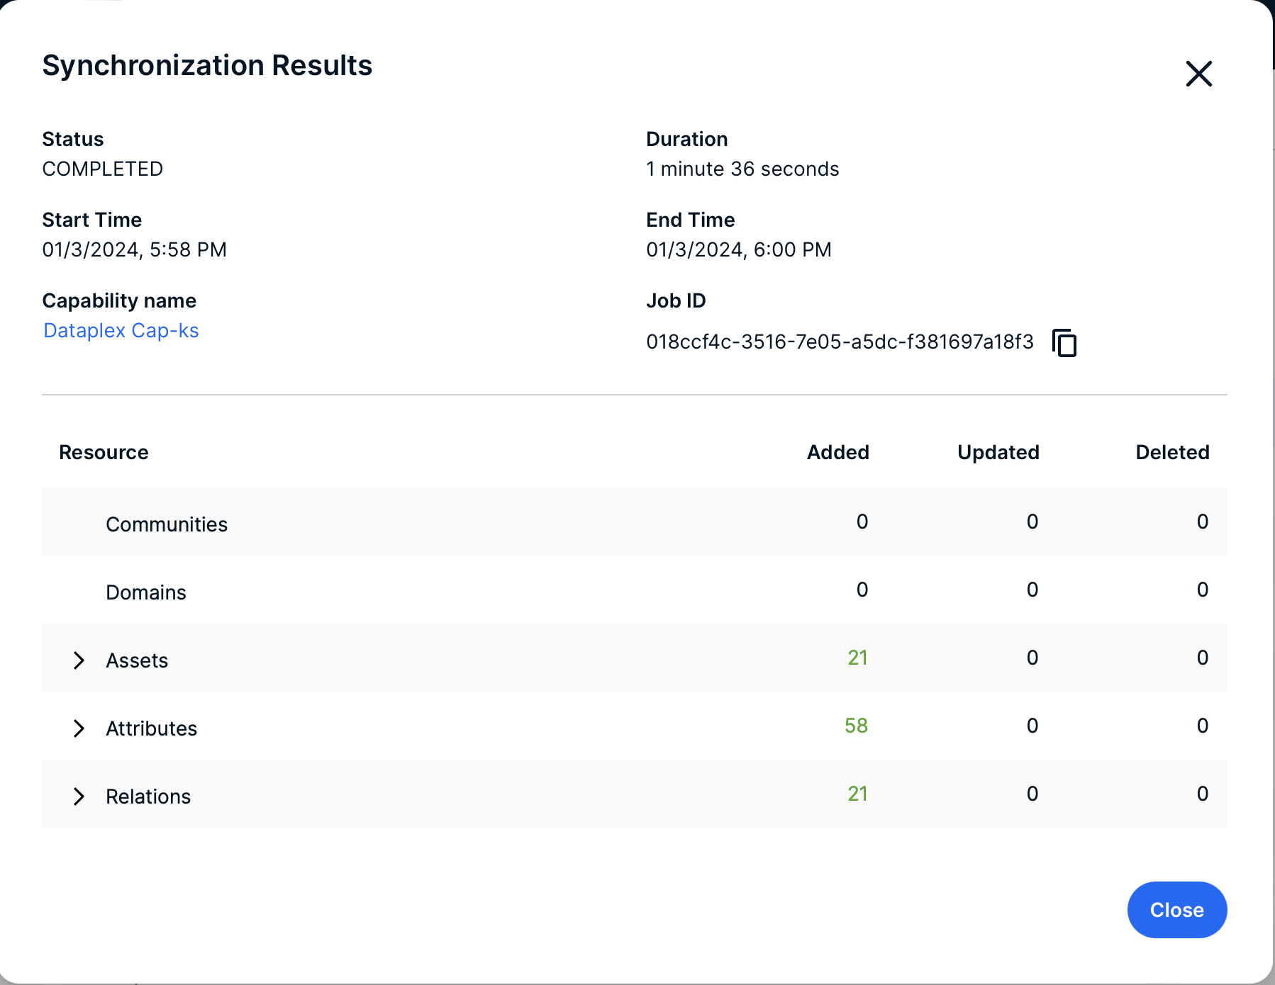This screenshot has height=985, width=1275.
Task: Click the Added column header
Action: pyautogui.click(x=837, y=452)
